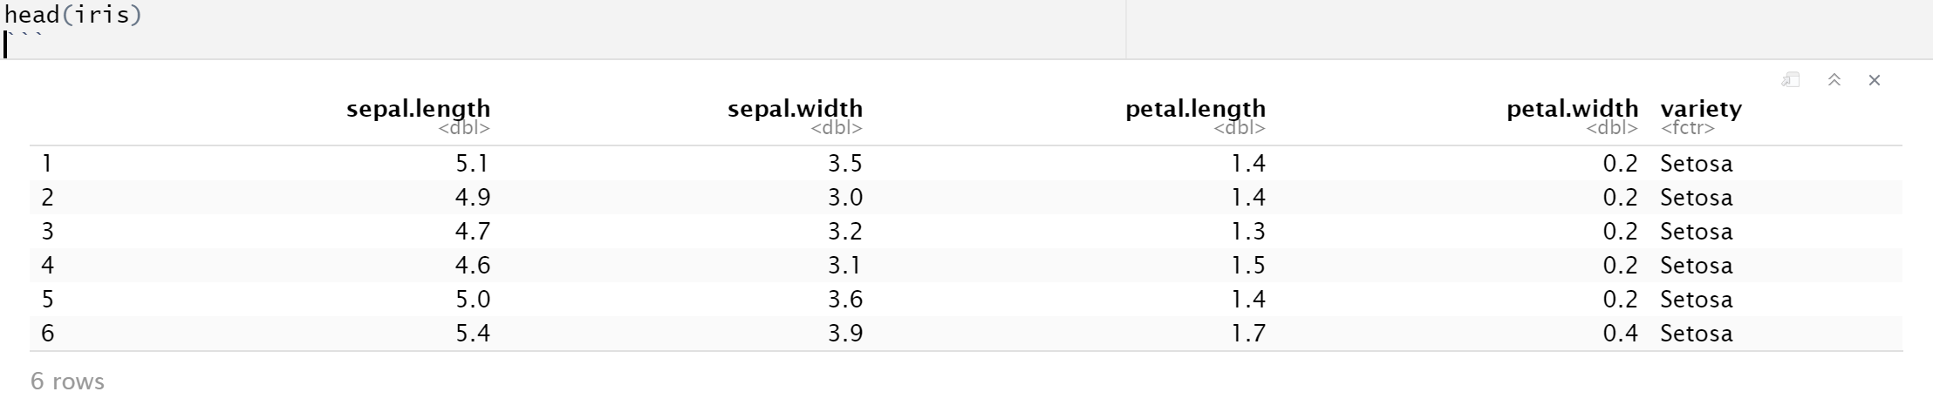Screen dimensions: 1933x412
Task: Click petal.length value 1.7
Action: pos(1248,334)
